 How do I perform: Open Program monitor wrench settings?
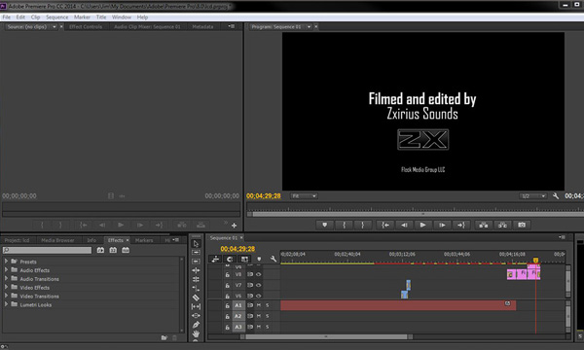[x=556, y=196]
